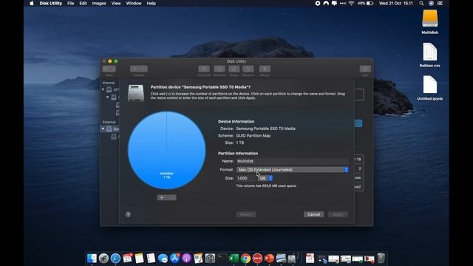Select the Rekban.csv desktop file
Screen dimensions: 473x266
point(430,52)
